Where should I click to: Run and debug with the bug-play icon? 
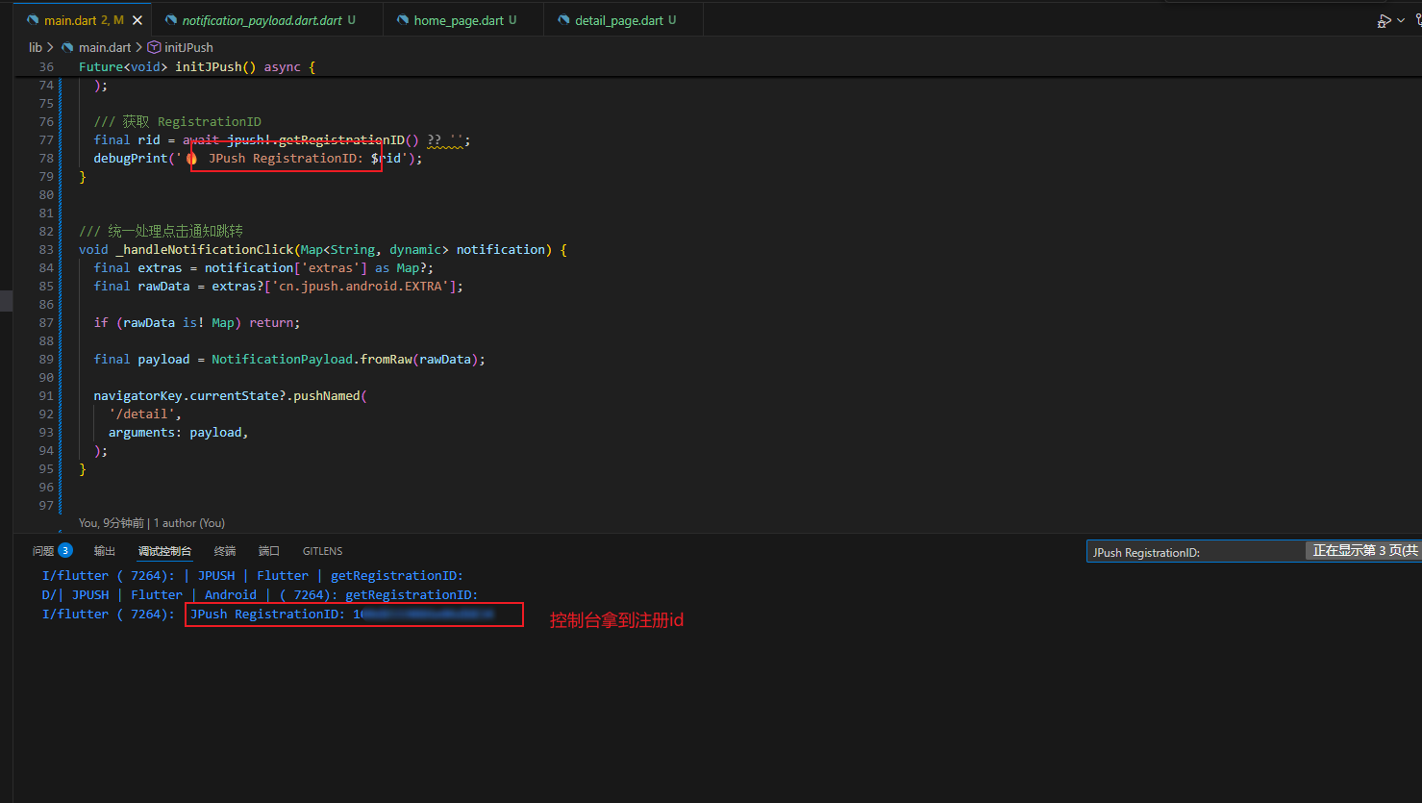[1384, 20]
